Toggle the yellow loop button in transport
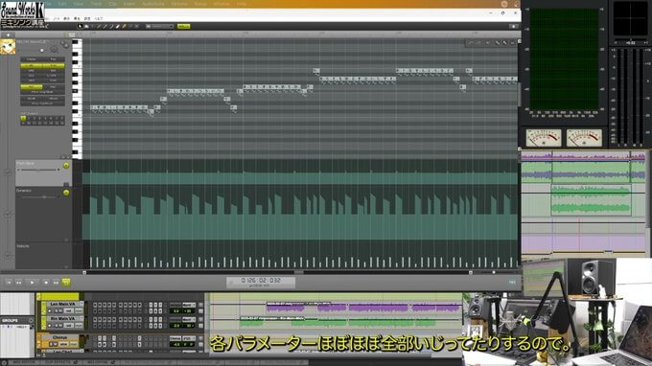The image size is (652, 366). (x=66, y=282)
